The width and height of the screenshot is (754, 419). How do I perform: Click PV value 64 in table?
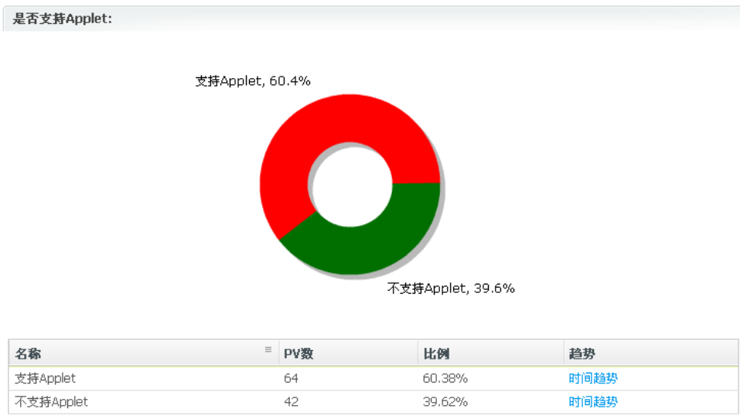pyautogui.click(x=291, y=379)
